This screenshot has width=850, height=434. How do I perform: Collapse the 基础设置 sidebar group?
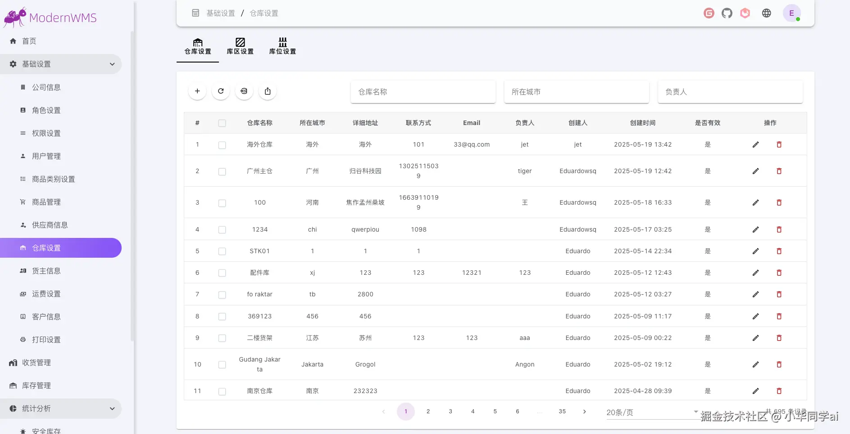click(61, 64)
